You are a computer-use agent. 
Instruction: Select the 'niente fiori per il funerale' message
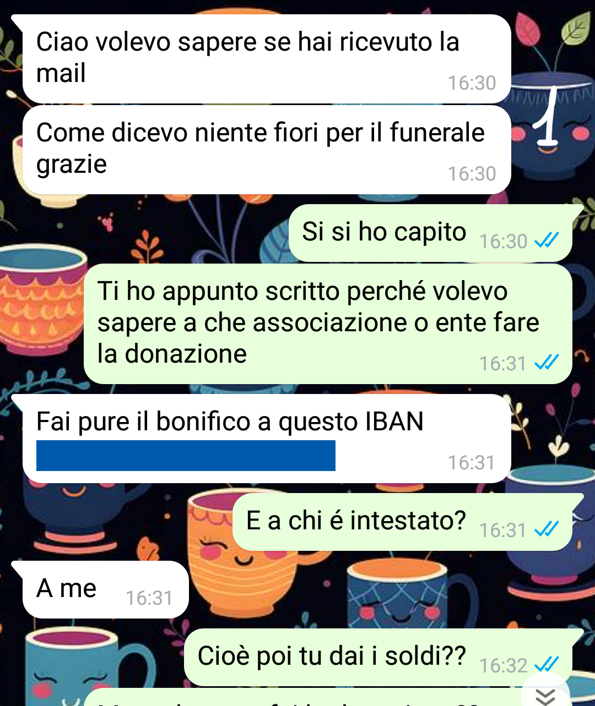267,150
